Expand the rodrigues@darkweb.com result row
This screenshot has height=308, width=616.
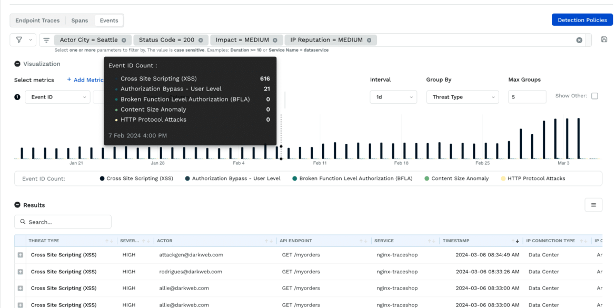pyautogui.click(x=21, y=272)
